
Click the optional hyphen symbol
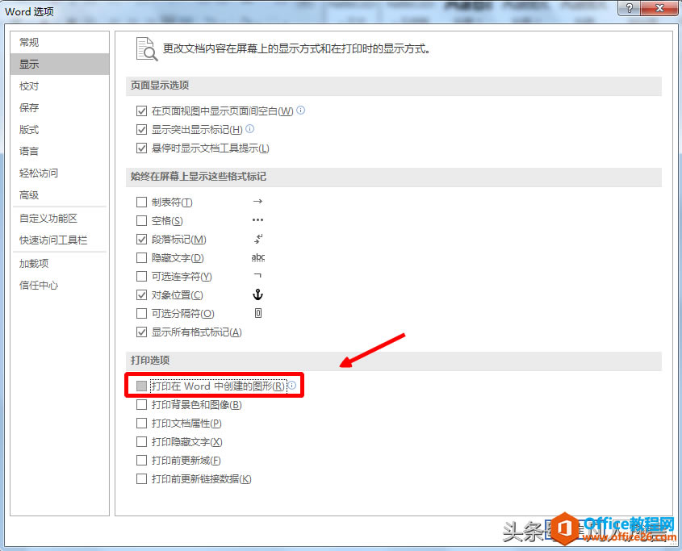(257, 275)
